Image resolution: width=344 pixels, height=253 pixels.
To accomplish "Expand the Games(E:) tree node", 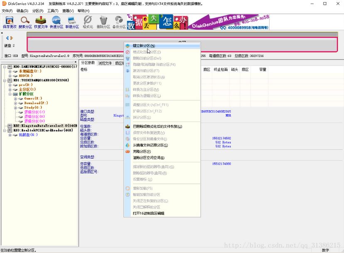I will point(15,99).
